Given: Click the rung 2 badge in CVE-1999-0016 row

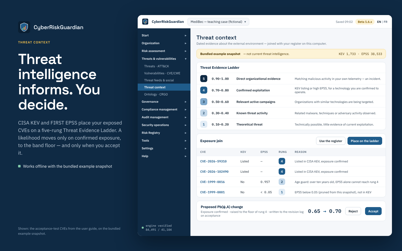Looking at the screenshot, I should 282,182.
